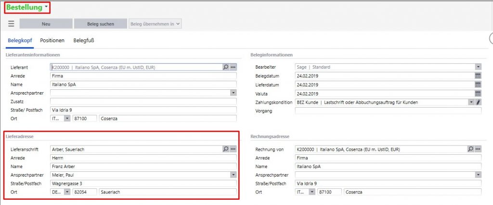The height and width of the screenshot is (205, 493).
Task: Click ellipsis button next to Lieferant field
Action: pyautogui.click(x=234, y=67)
